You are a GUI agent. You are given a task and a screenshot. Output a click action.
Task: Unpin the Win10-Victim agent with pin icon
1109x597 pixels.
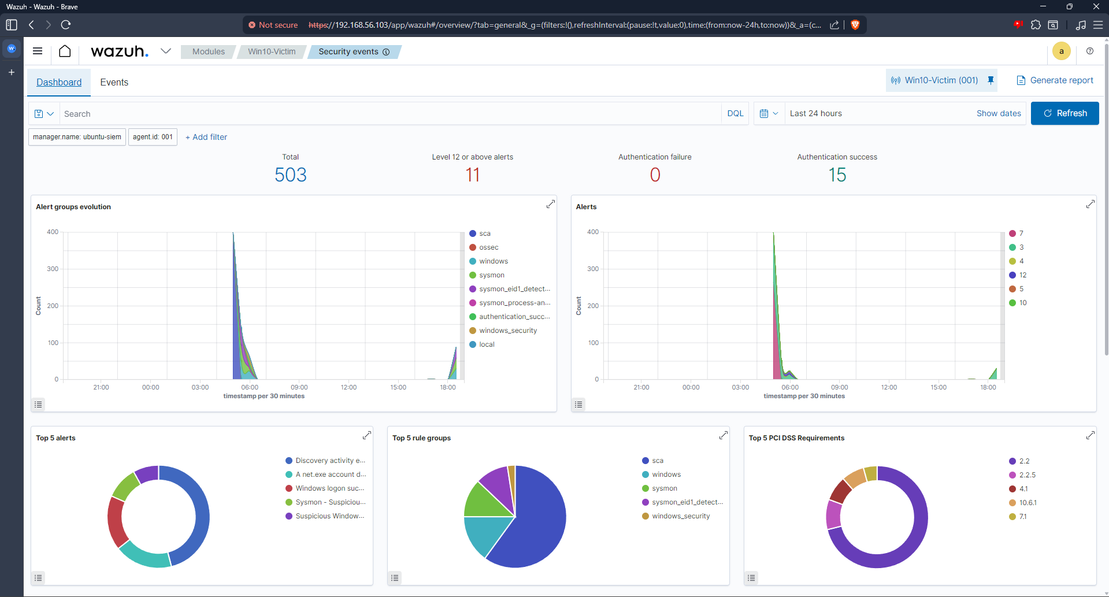click(991, 80)
